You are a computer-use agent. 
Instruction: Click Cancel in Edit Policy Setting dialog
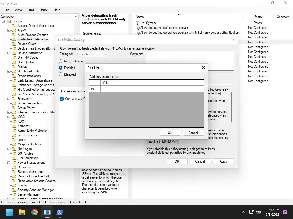pyautogui.click(x=200, y=161)
